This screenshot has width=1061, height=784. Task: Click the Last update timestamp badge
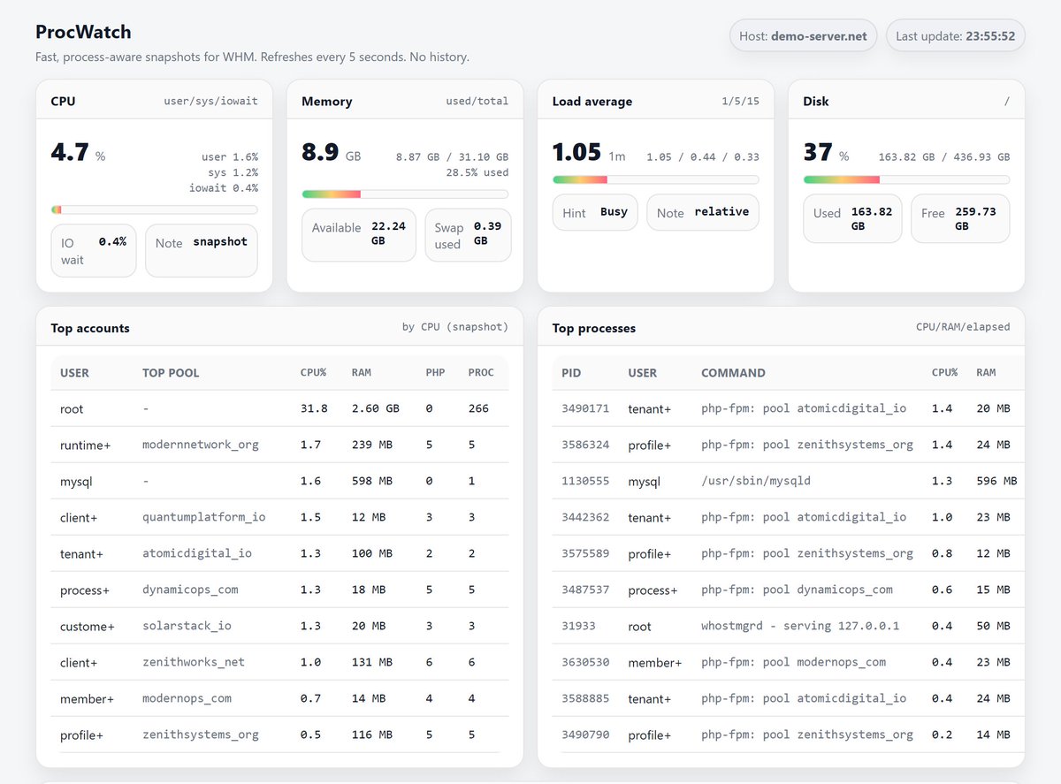954,35
